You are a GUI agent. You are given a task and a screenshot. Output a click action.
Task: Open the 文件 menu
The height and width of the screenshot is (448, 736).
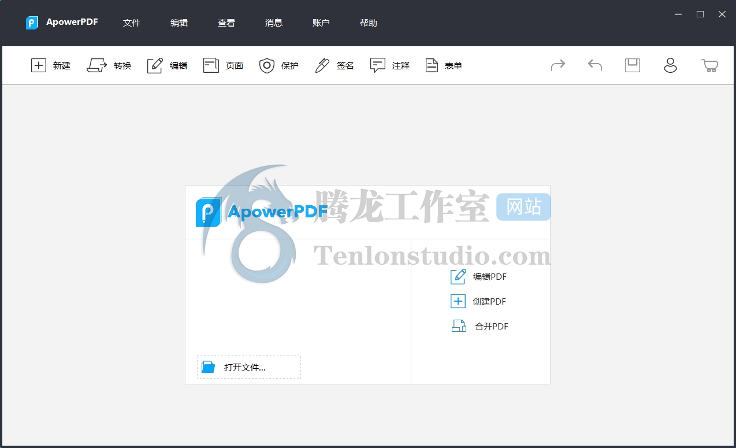[x=132, y=23]
